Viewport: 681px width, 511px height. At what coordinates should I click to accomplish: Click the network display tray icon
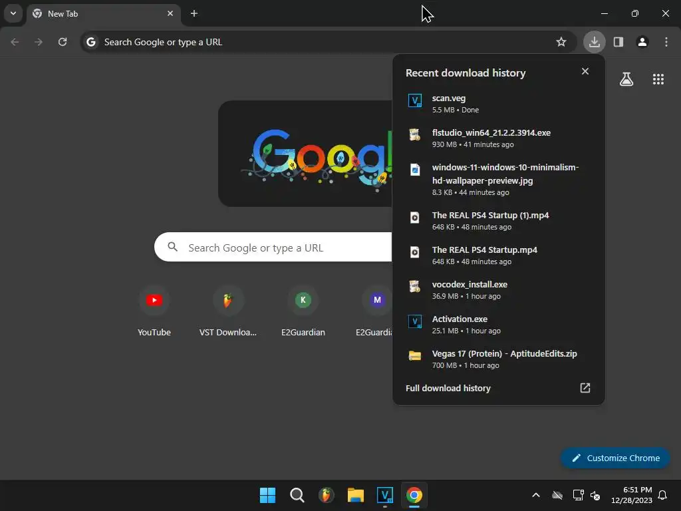tap(578, 495)
